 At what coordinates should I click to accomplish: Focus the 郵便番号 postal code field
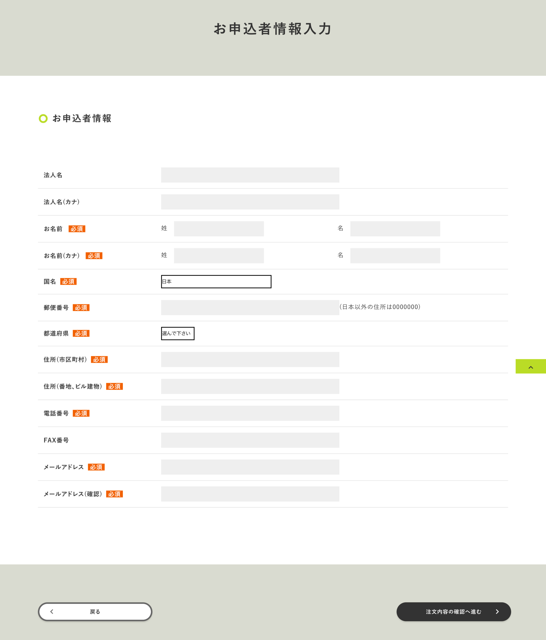250,308
